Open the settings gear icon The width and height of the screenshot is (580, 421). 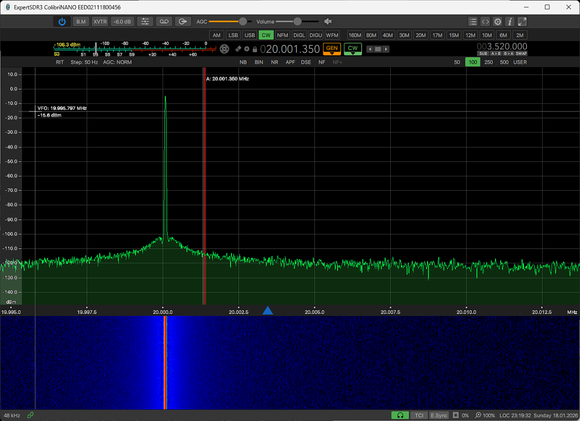point(497,22)
